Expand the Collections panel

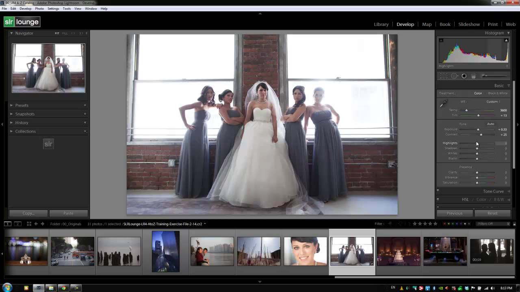(11, 131)
